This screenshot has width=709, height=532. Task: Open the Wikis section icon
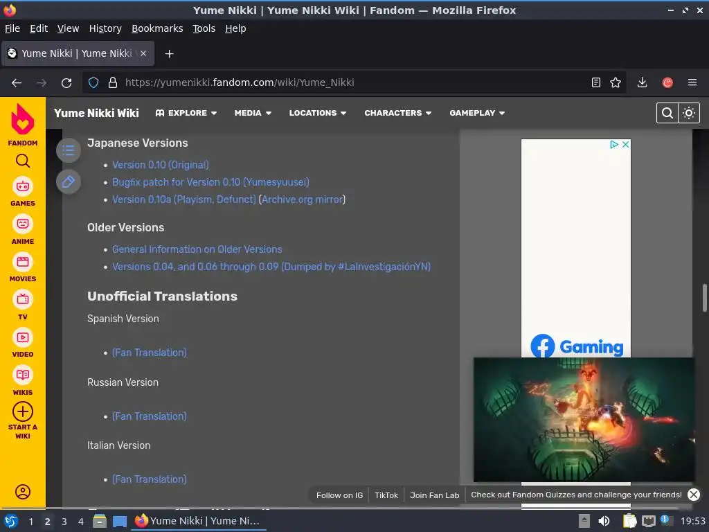(23, 375)
